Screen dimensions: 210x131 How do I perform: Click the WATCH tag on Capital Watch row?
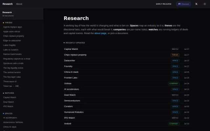(x=175, y=49)
